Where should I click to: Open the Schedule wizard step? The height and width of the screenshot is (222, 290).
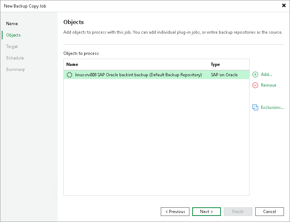15,58
